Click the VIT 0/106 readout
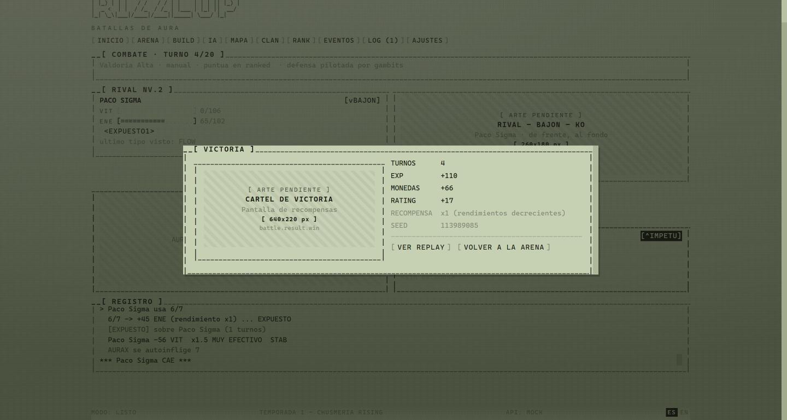 [x=210, y=111]
